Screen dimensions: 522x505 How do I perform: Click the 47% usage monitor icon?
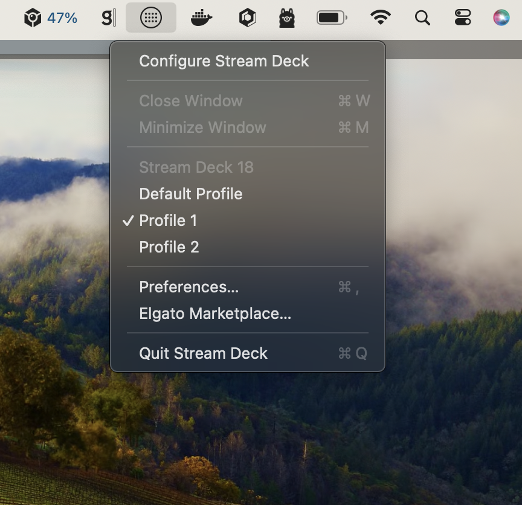[51, 18]
